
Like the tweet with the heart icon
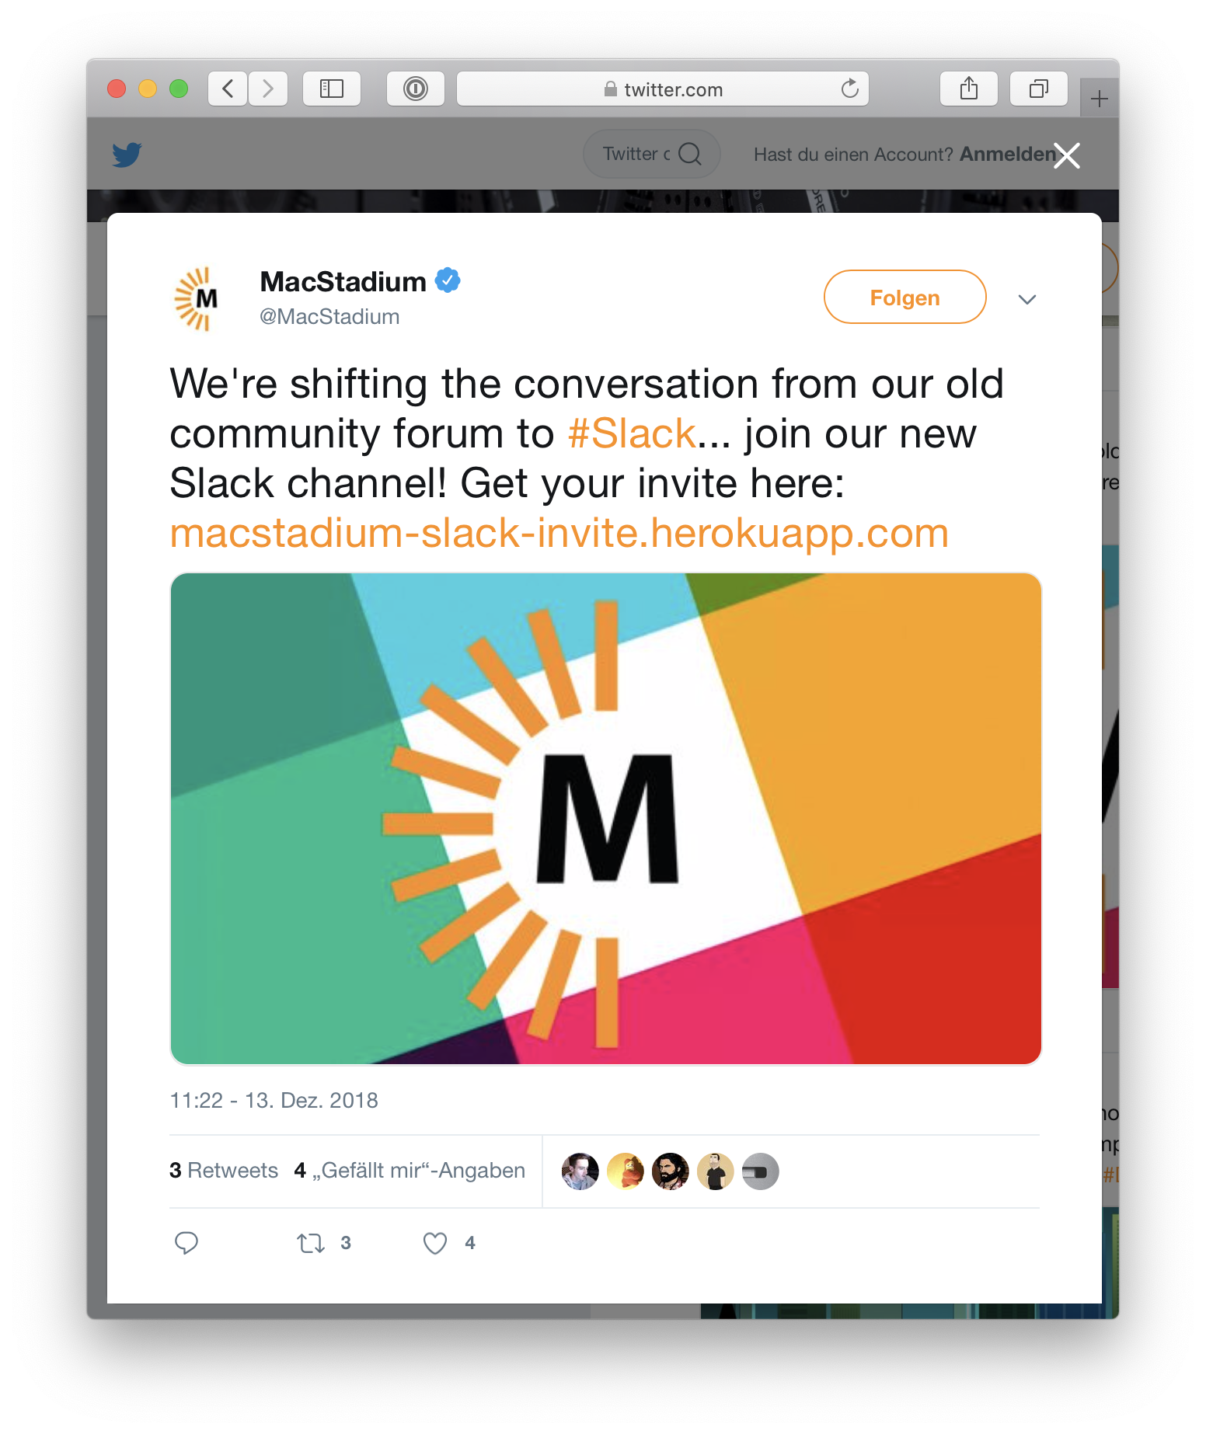(x=435, y=1244)
